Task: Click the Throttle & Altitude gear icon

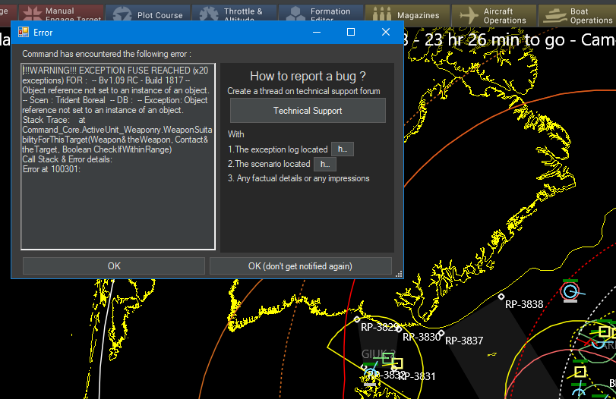Action: coord(209,14)
